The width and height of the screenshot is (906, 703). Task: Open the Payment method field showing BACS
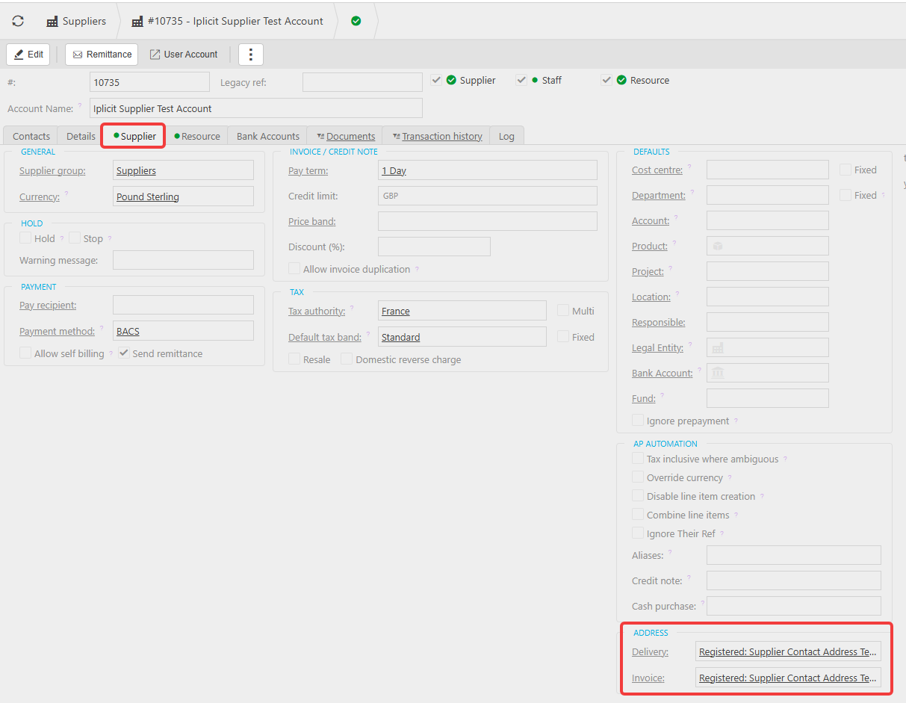click(183, 331)
